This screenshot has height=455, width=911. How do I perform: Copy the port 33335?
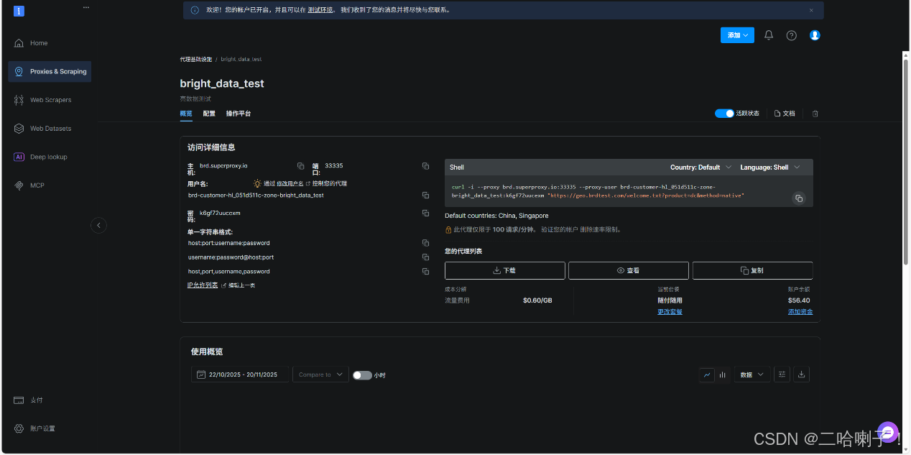[x=425, y=166]
